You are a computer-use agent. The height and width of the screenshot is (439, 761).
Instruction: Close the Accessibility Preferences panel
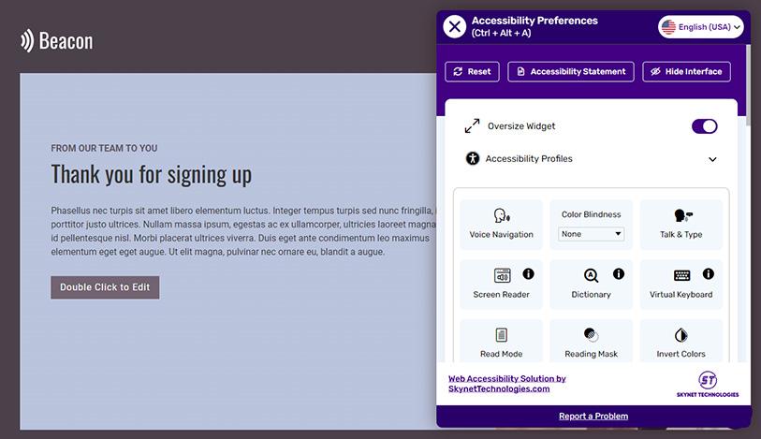(x=455, y=27)
